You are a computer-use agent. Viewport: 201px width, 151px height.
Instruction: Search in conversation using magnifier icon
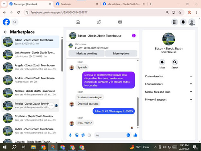point(175,62)
